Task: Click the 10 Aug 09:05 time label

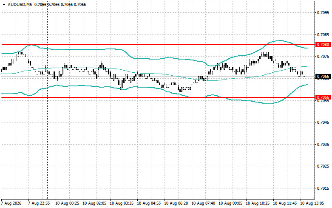Action: click(x=230, y=203)
